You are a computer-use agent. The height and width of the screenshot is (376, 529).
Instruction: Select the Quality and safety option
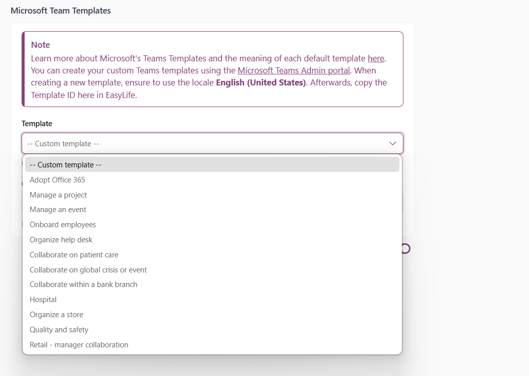pos(58,330)
